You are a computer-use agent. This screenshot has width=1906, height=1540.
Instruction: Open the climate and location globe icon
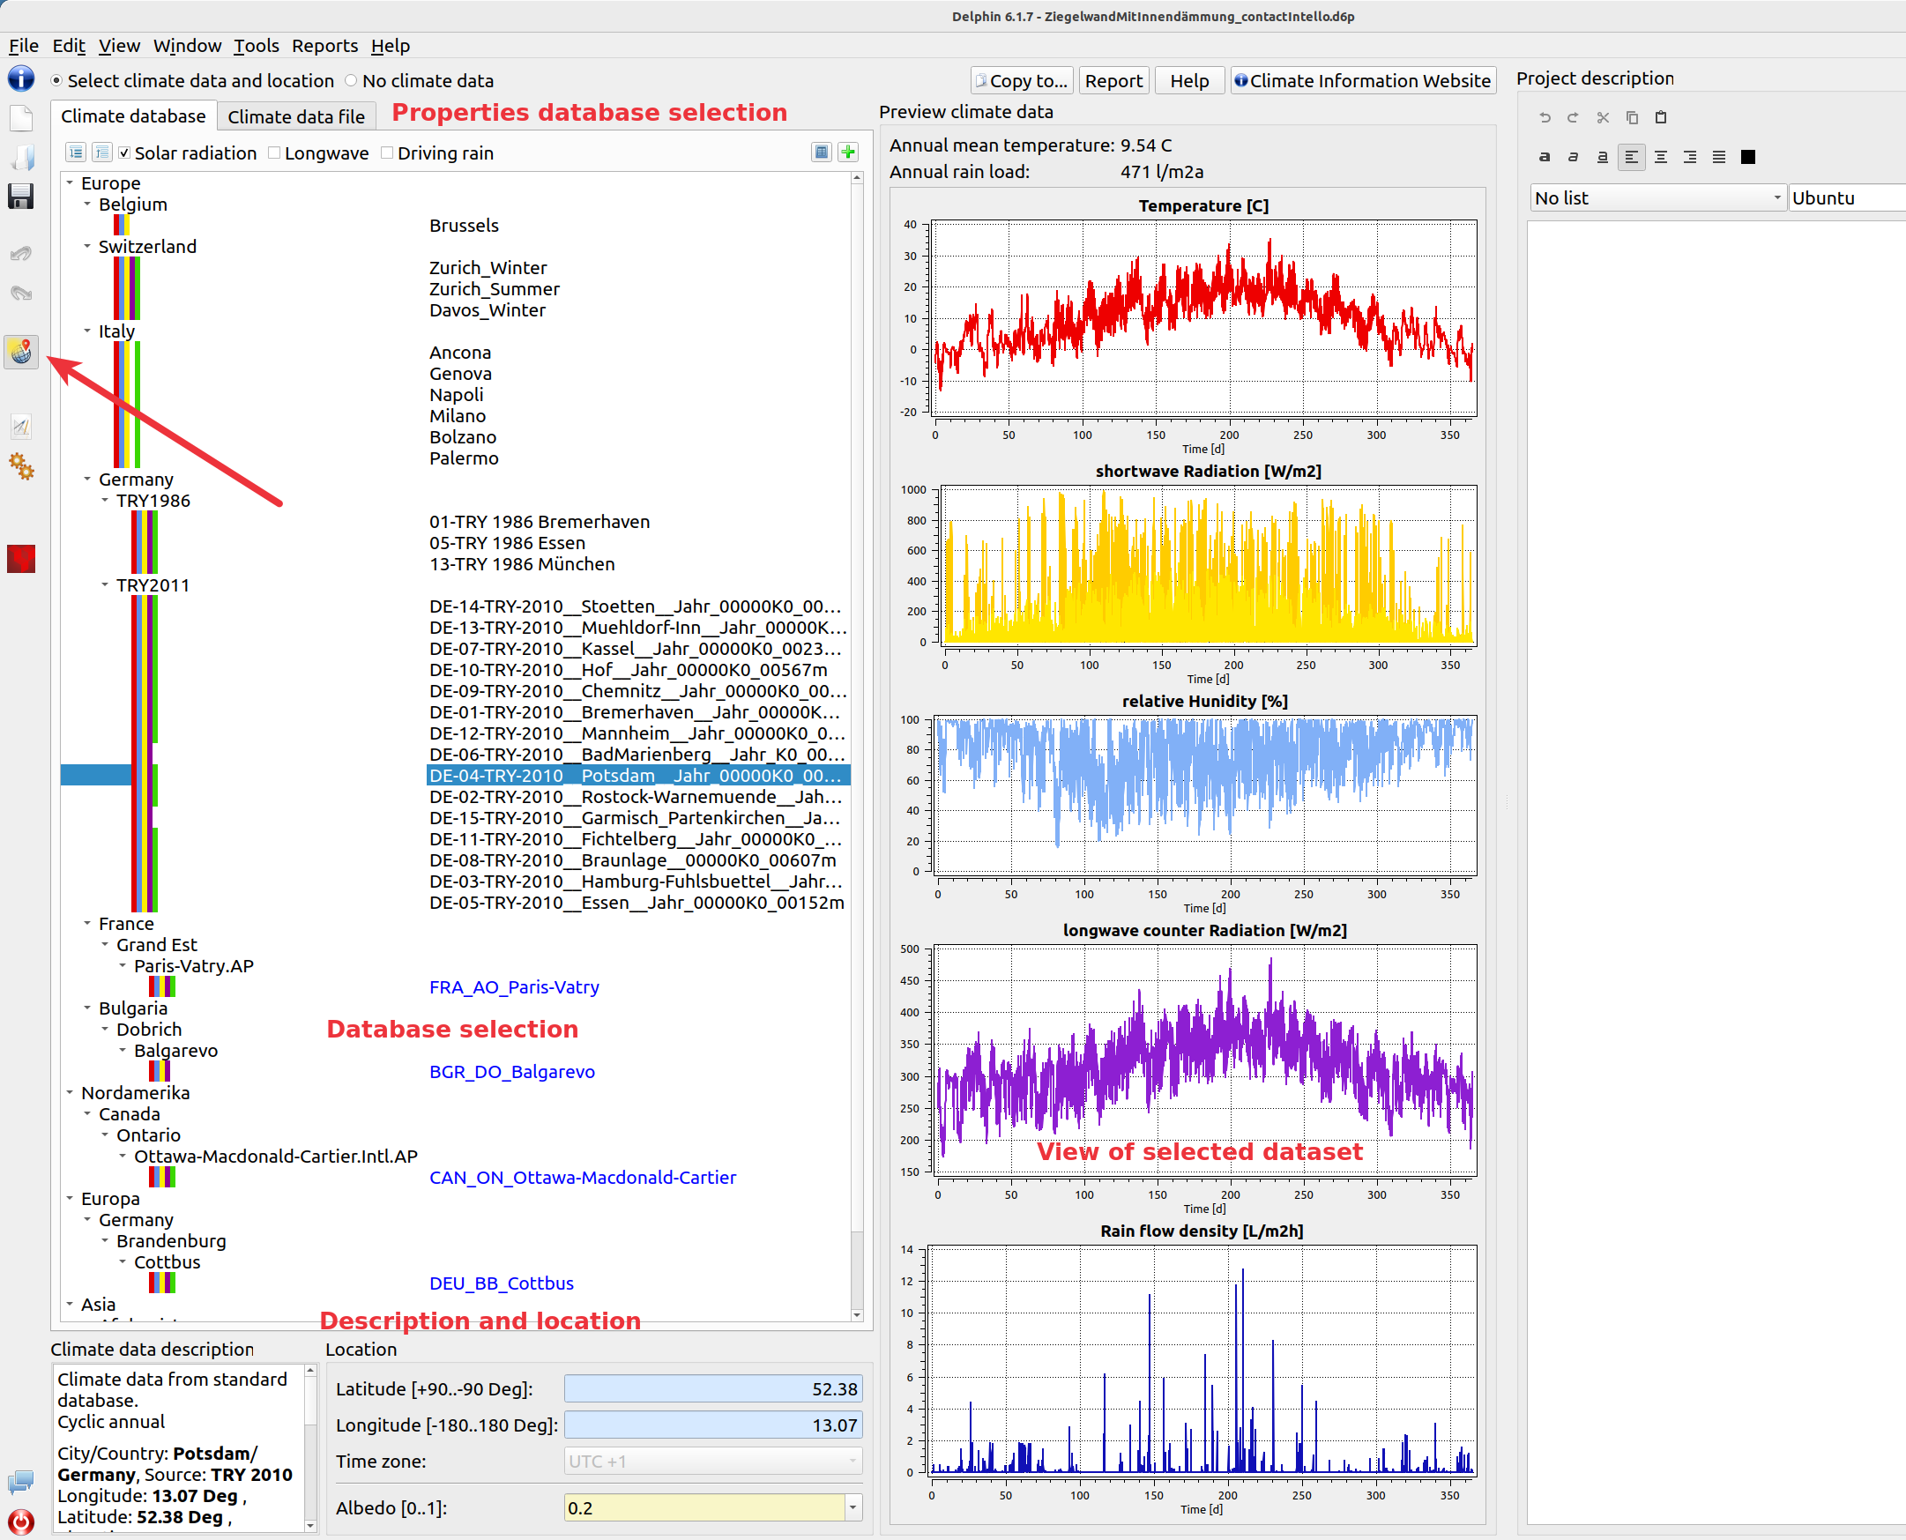21,353
